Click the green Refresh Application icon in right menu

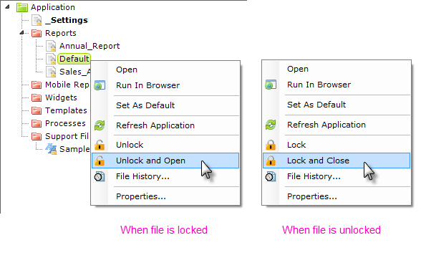[x=271, y=125]
